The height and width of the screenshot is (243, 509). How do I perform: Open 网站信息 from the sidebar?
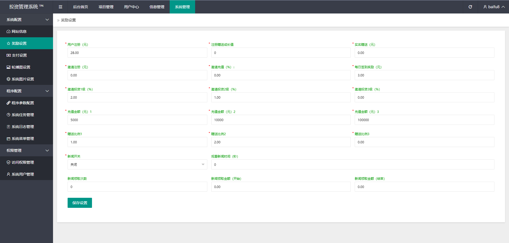(x=19, y=31)
